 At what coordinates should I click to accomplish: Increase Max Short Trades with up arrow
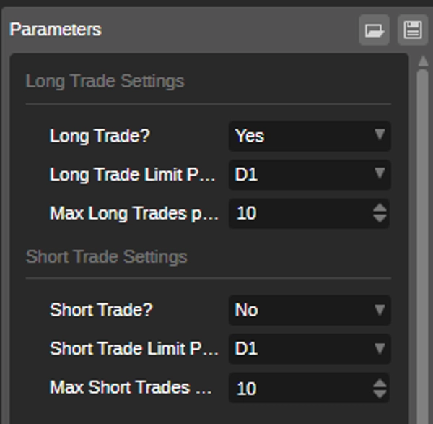pos(380,383)
